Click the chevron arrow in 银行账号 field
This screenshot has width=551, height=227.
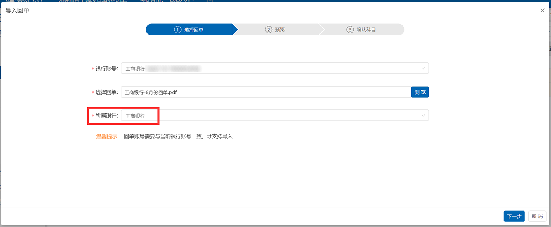point(423,68)
